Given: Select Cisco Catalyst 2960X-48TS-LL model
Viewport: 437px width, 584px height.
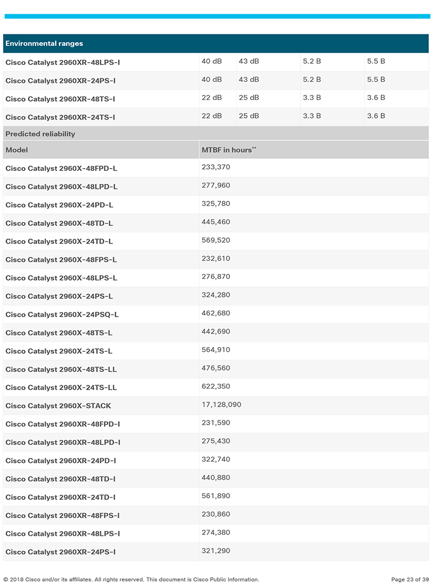Looking at the screenshot, I should (x=61, y=370).
